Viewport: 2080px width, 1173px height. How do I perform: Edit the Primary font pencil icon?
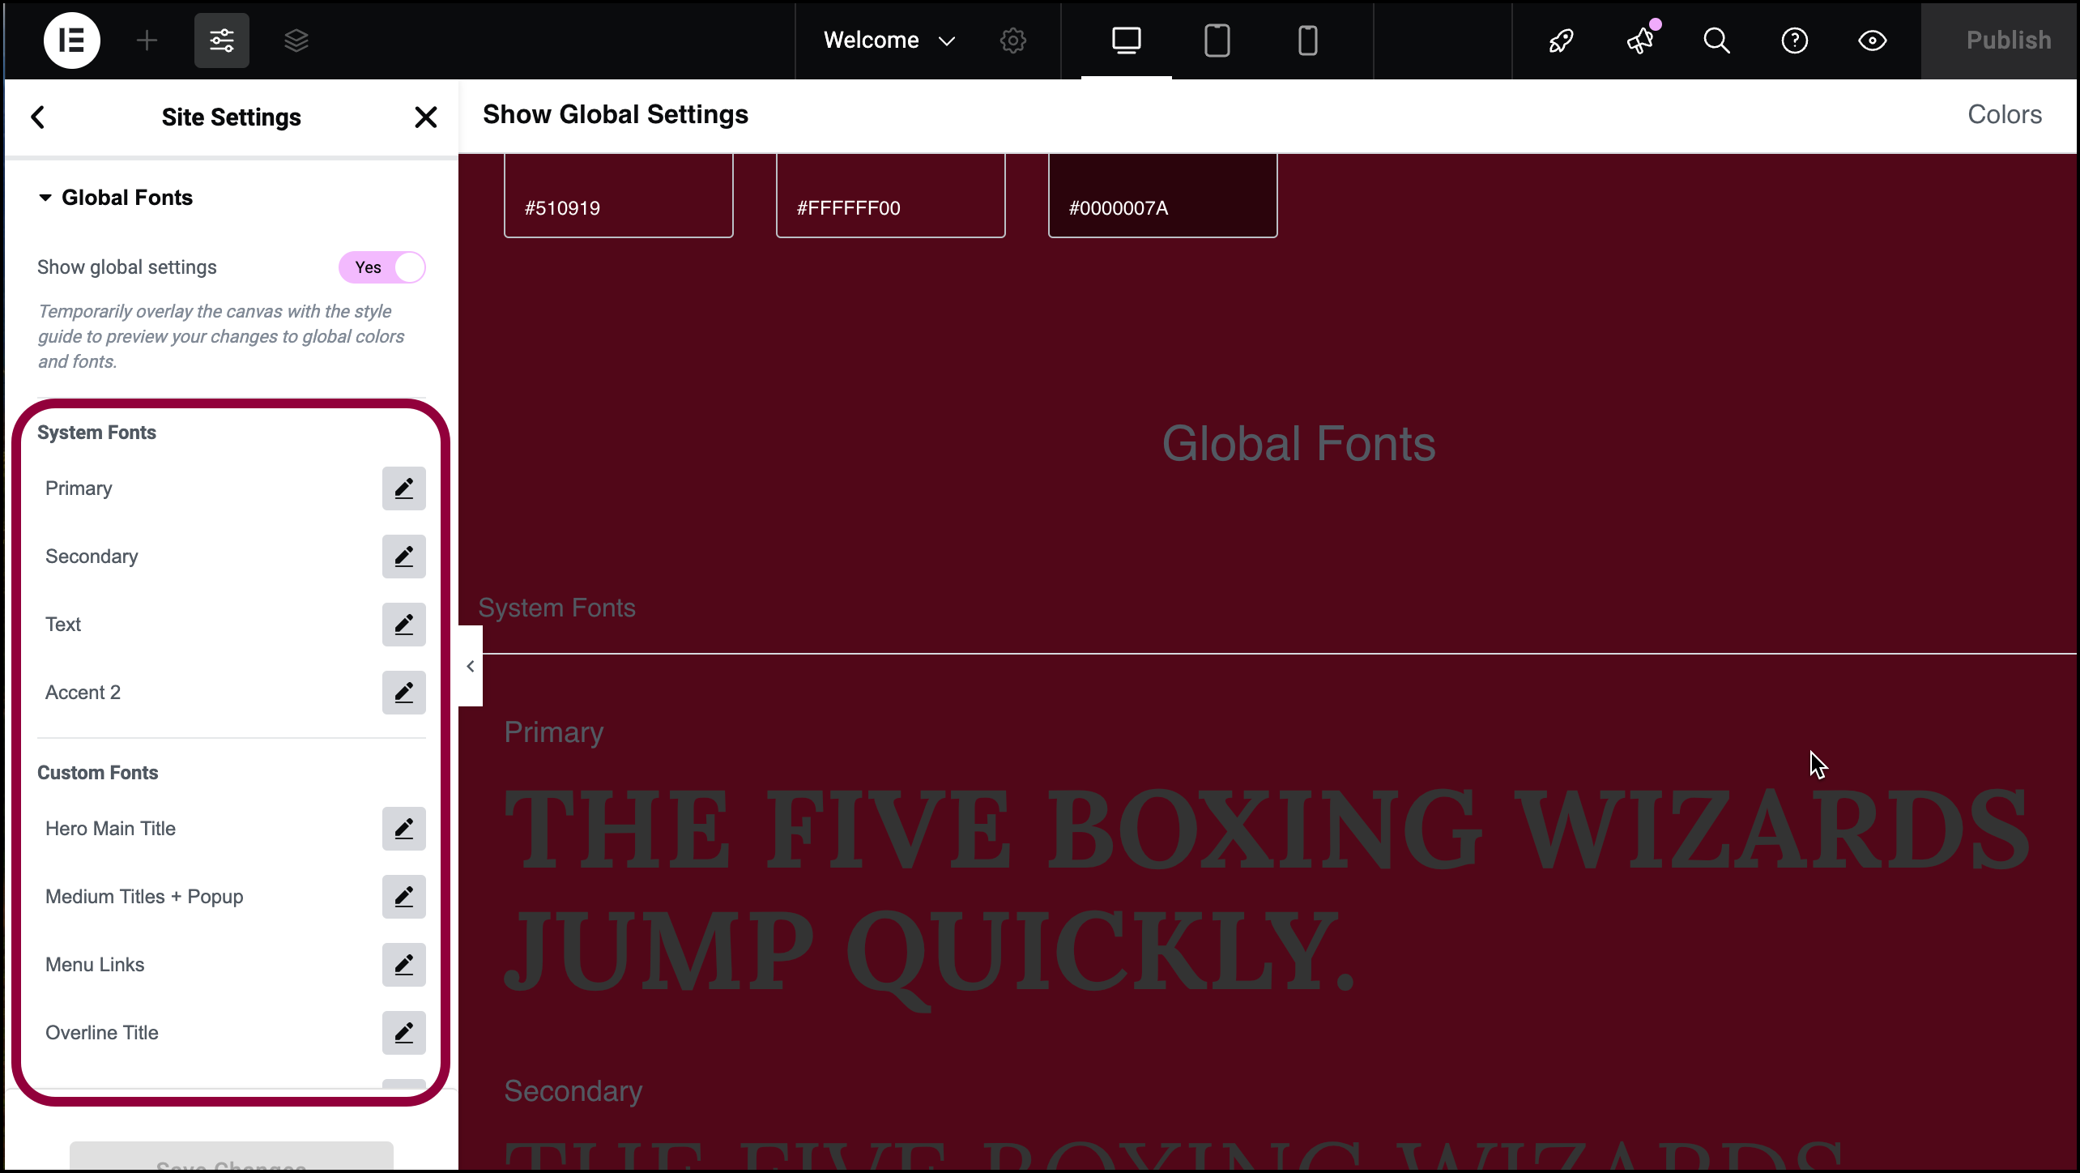coord(403,488)
